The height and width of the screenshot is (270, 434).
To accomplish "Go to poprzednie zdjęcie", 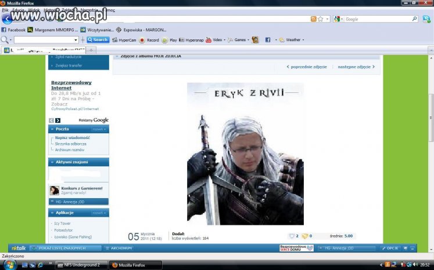I will coord(307,67).
